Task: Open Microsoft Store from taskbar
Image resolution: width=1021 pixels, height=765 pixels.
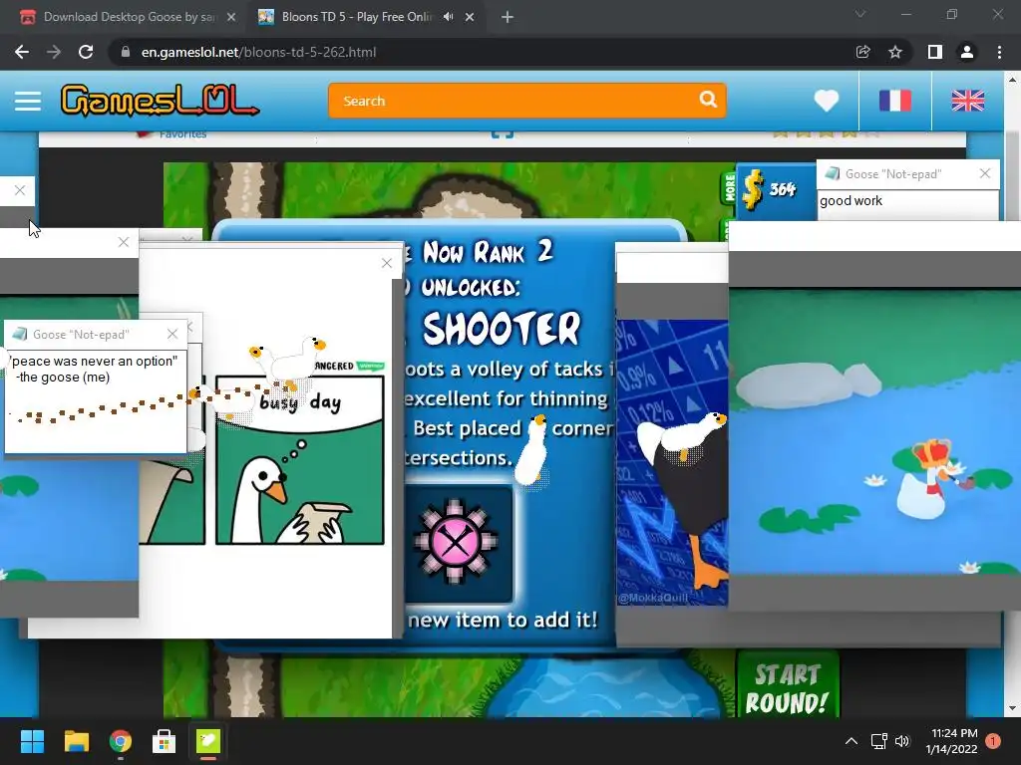Action: click(x=165, y=741)
